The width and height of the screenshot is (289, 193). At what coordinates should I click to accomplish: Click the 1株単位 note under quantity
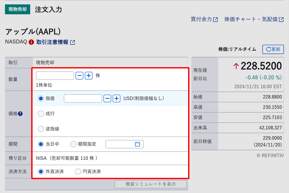click(x=44, y=85)
